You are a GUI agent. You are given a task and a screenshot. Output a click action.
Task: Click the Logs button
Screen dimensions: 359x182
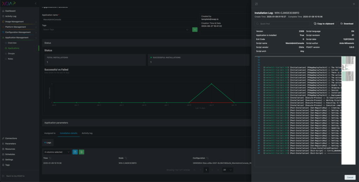(48, 142)
